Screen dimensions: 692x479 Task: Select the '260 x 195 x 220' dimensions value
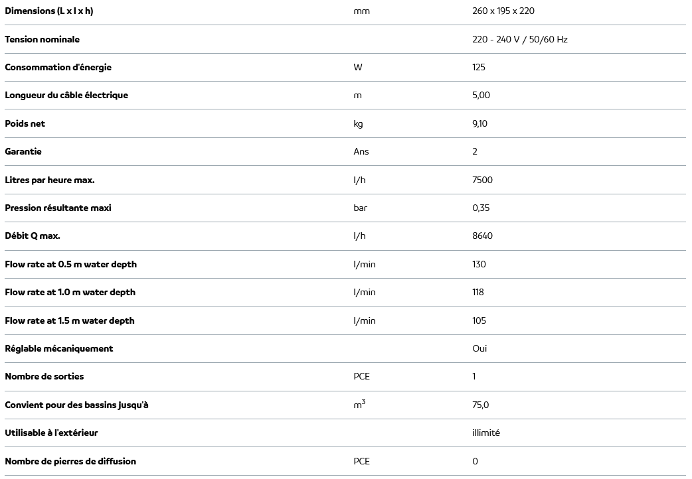[503, 11]
